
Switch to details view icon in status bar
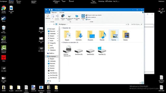140,83
